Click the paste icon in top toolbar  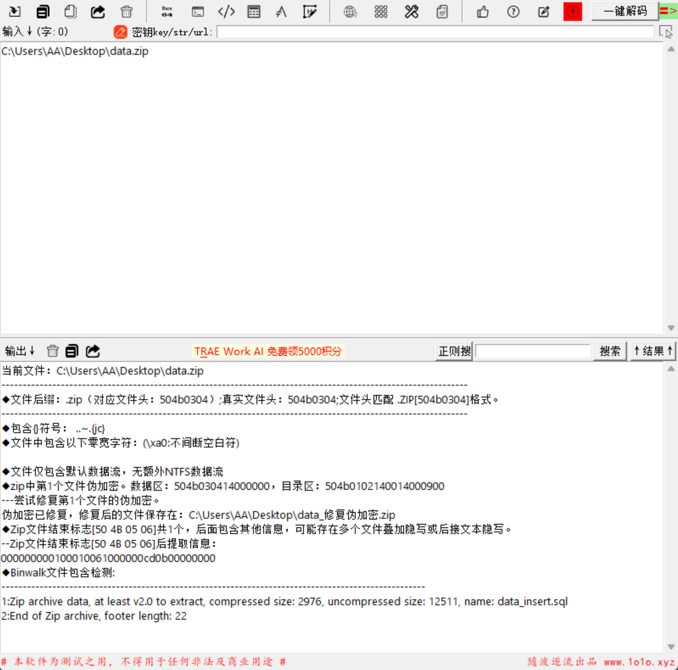pyautogui.click(x=70, y=12)
